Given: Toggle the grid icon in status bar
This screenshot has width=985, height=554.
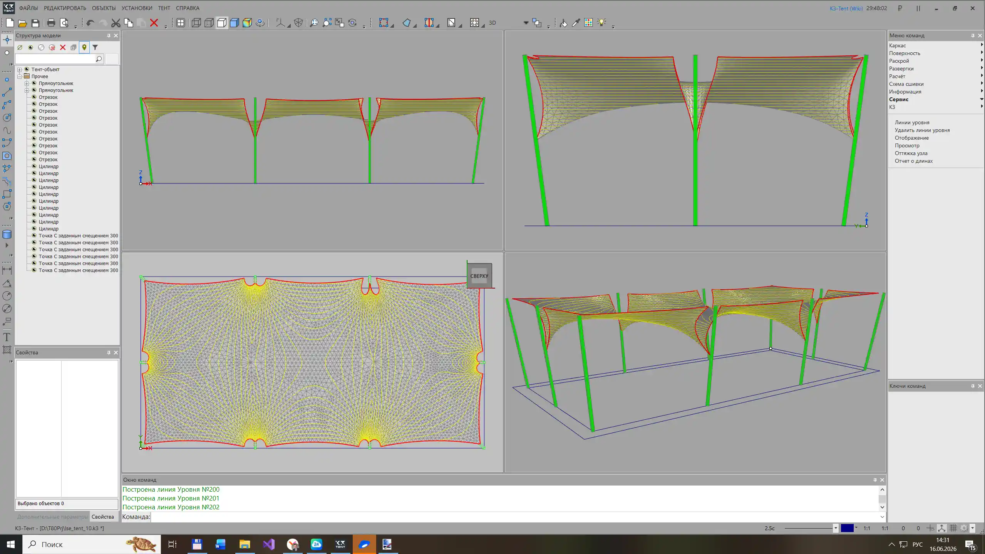Looking at the screenshot, I should pyautogui.click(x=953, y=528).
